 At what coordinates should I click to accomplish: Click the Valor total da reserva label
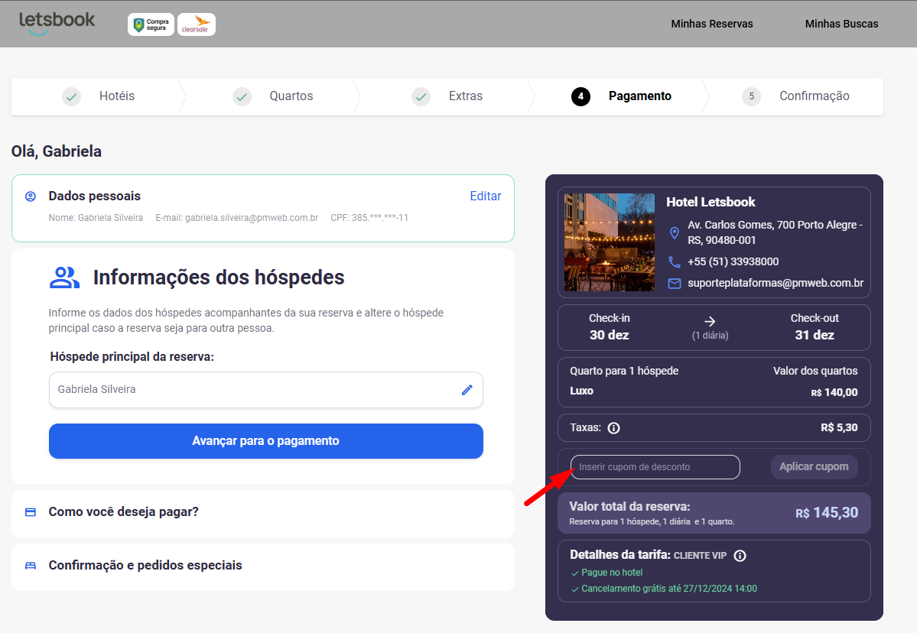pos(630,507)
